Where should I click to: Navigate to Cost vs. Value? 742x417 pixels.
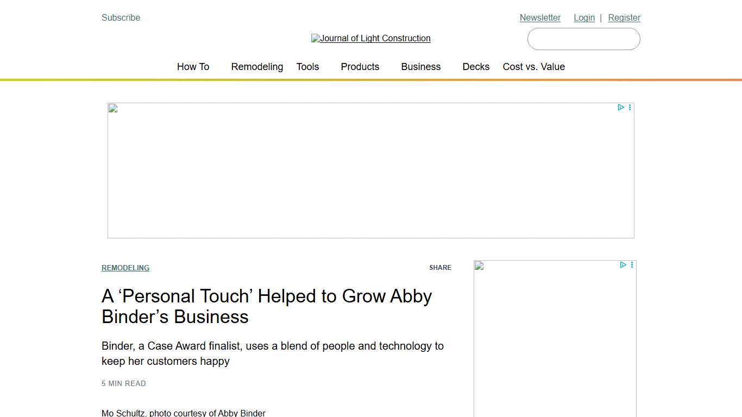point(534,67)
